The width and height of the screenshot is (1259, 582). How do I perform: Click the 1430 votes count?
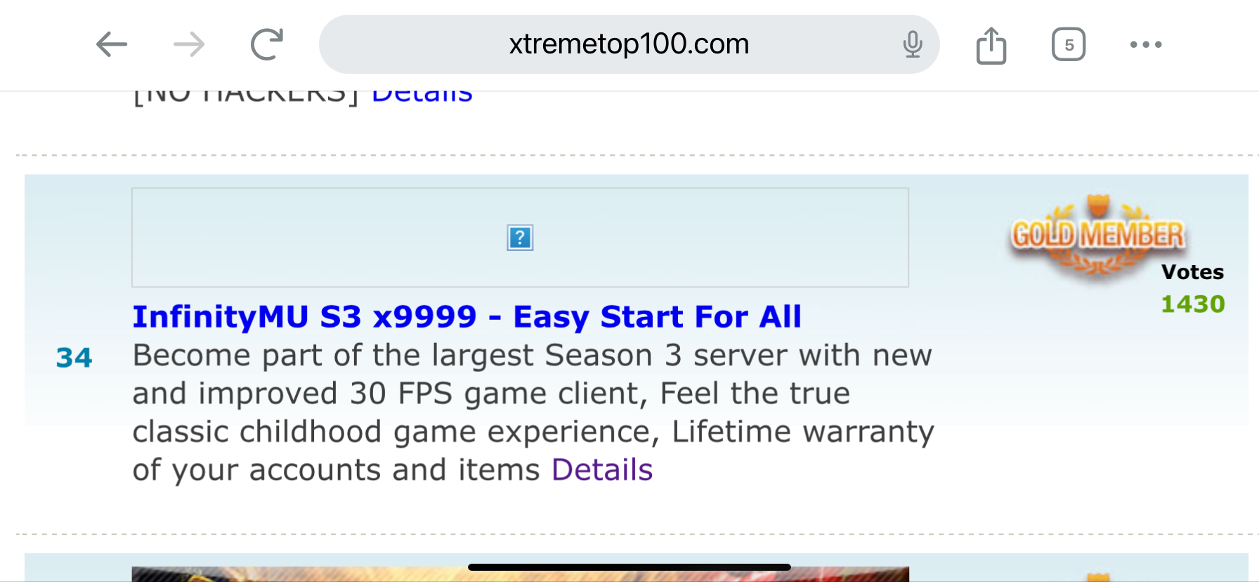[1192, 304]
